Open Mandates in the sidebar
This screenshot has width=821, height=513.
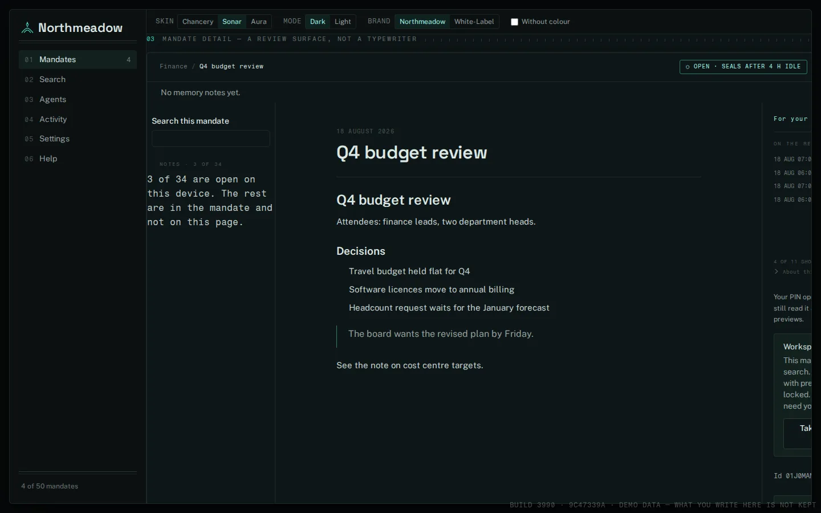pyautogui.click(x=78, y=59)
